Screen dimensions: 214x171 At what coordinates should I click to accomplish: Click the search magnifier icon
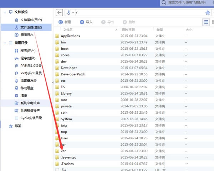click(164, 2)
